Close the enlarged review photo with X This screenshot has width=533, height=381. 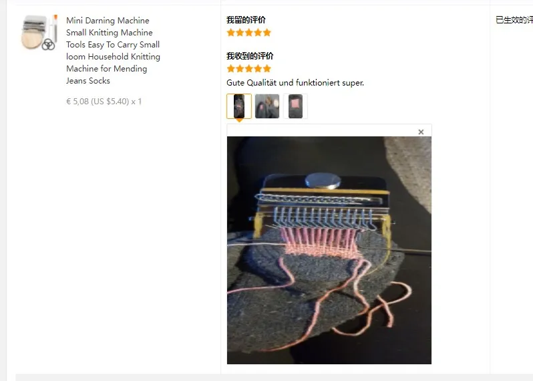pyautogui.click(x=421, y=132)
